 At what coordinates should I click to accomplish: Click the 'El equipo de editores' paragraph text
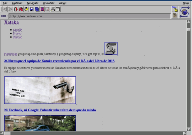tap(92, 70)
